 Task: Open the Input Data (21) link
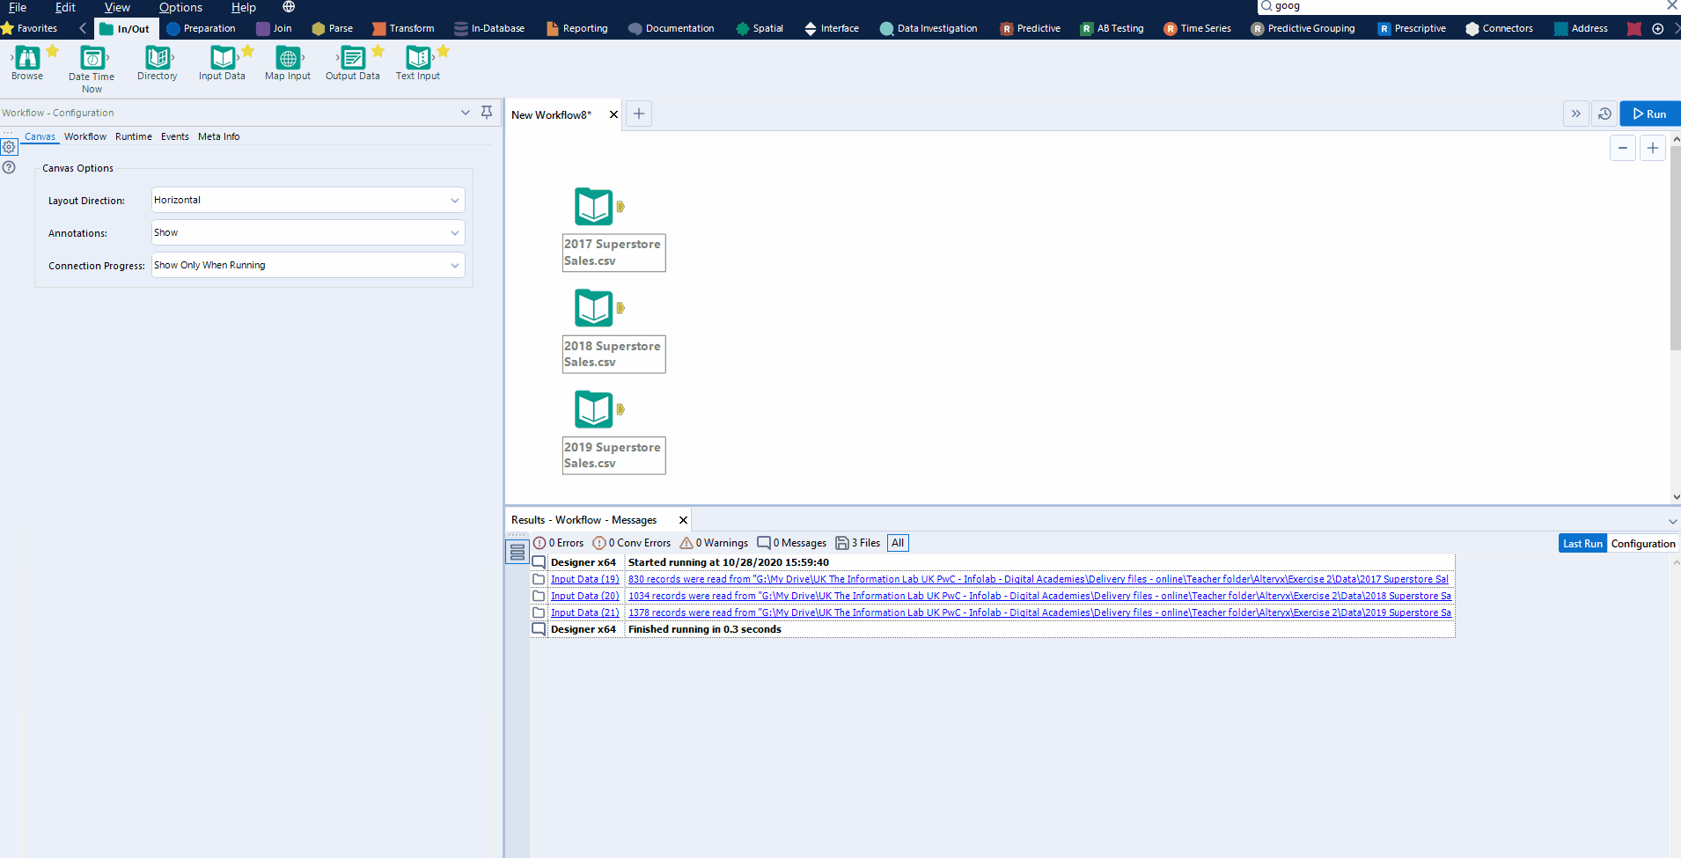pos(585,612)
